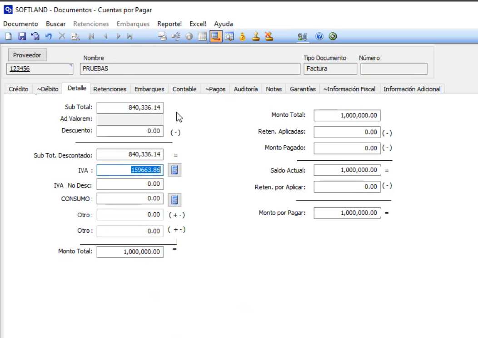This screenshot has width=478, height=338.
Task: Select the Detalle tab
Action: [76, 88]
